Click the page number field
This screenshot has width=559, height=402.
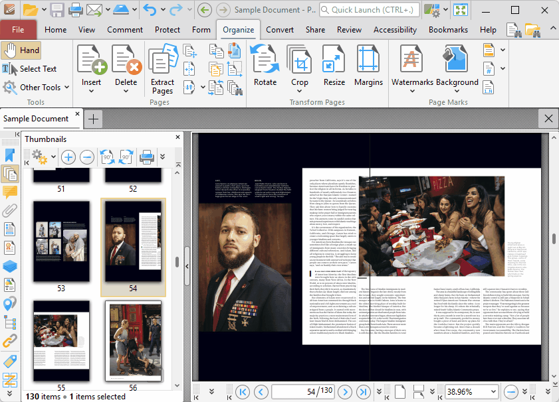pyautogui.click(x=303, y=391)
